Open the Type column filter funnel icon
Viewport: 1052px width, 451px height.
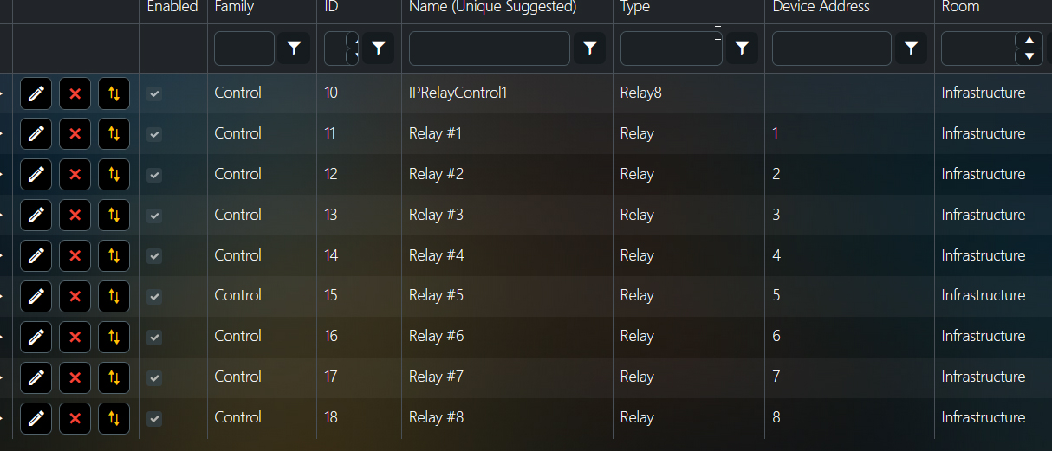point(742,48)
